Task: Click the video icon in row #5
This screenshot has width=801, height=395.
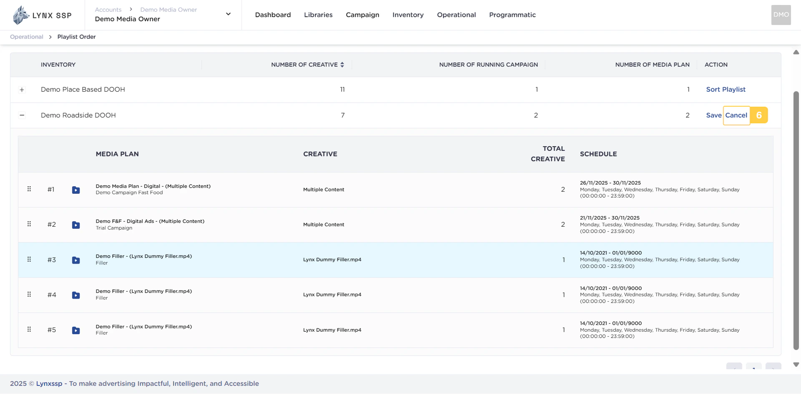Action: tap(76, 330)
